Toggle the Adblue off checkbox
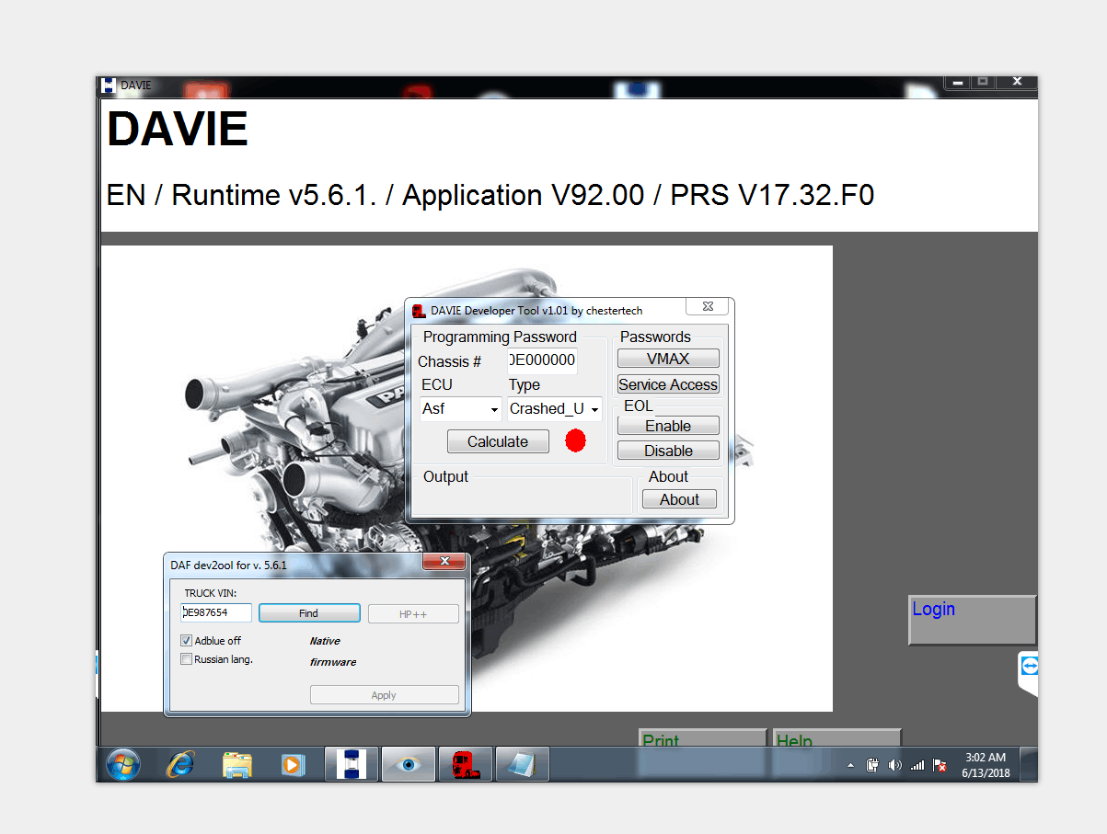 point(186,641)
